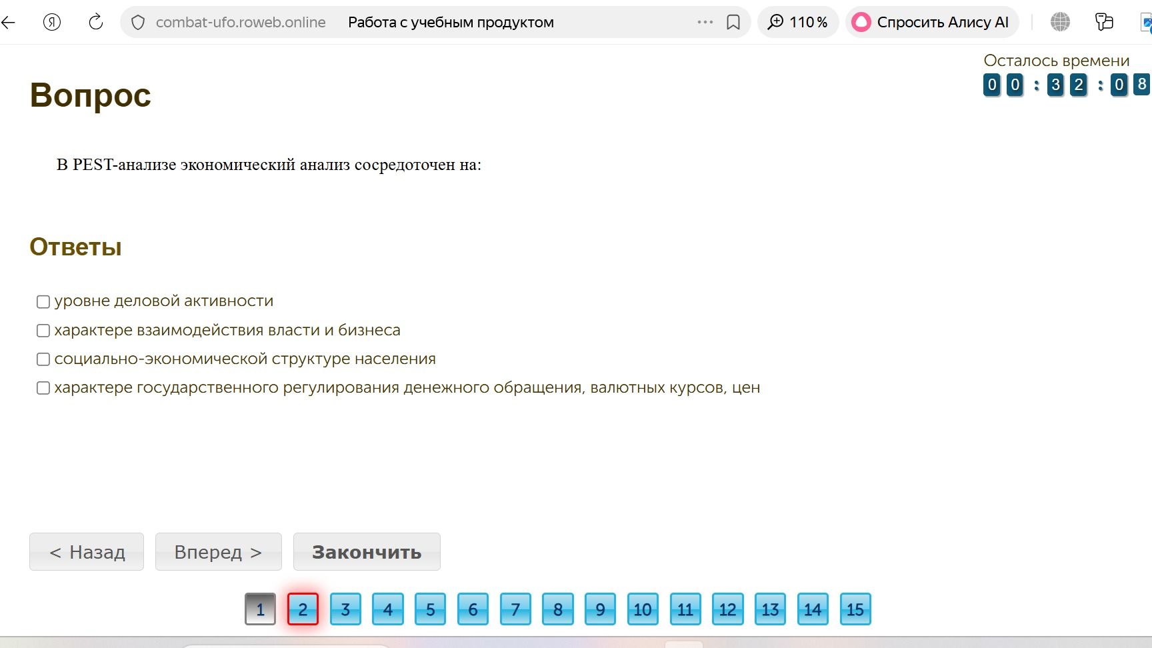Check 'уровне деловой активности' answer
Screen dimensions: 1152x648
pos(43,302)
